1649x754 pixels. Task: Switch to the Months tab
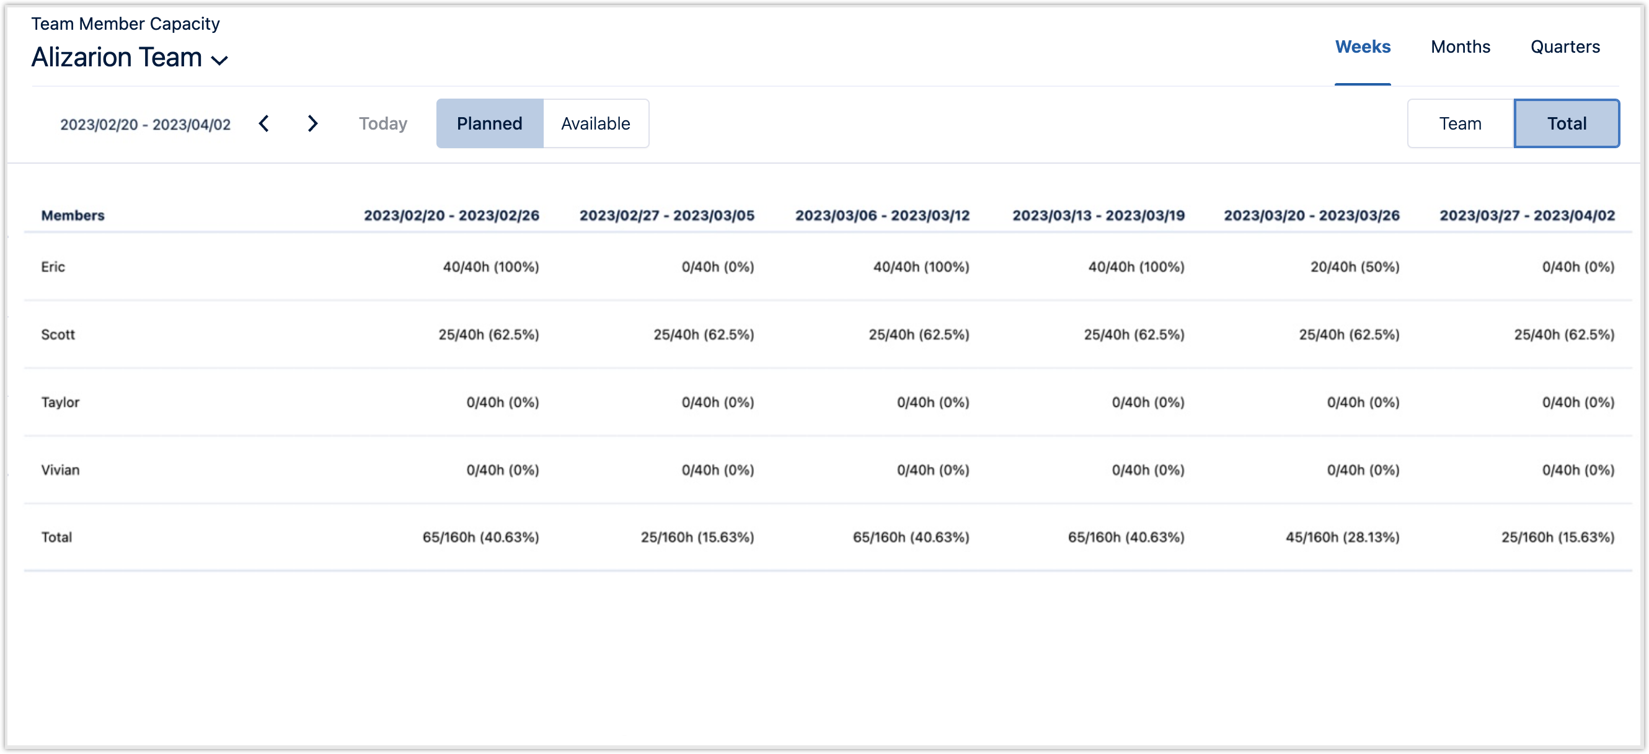tap(1460, 47)
